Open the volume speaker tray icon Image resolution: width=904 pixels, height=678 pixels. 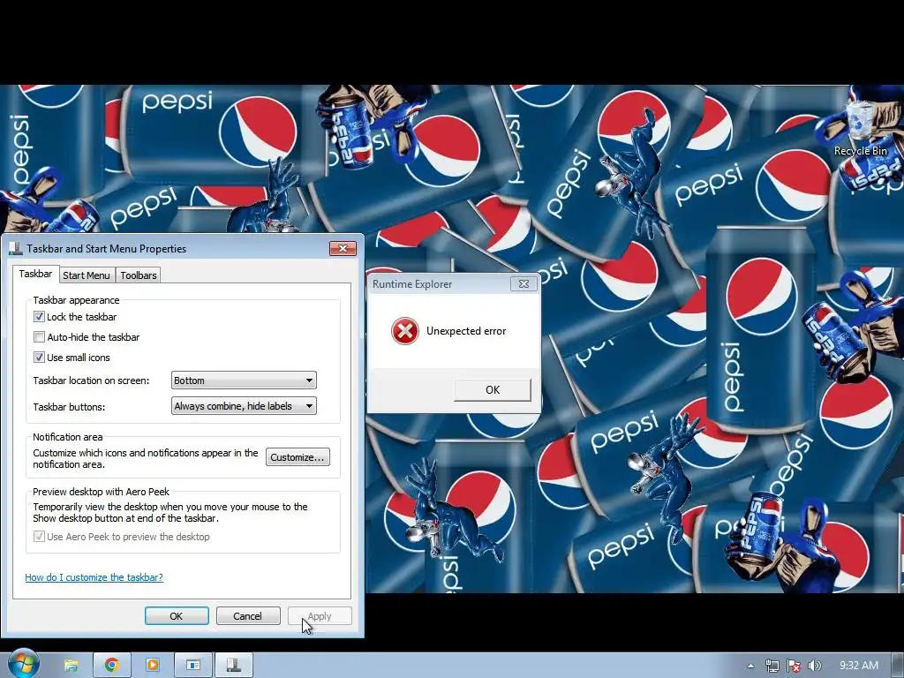pos(815,666)
